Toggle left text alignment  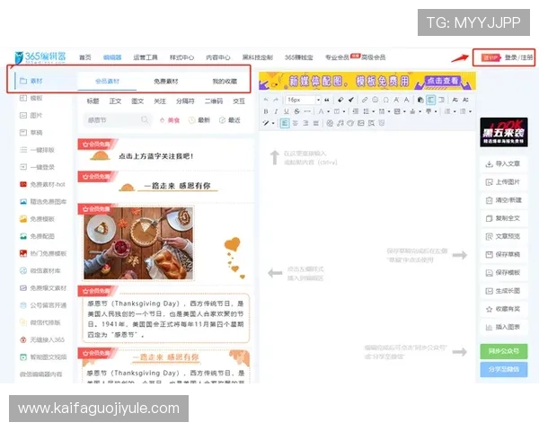coord(285,123)
